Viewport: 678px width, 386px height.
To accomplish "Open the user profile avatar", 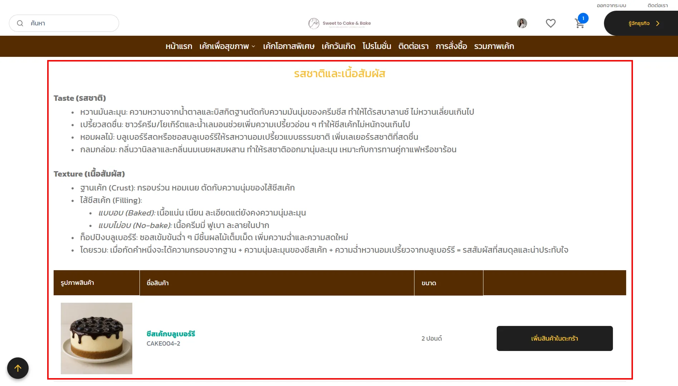I will 522,23.
